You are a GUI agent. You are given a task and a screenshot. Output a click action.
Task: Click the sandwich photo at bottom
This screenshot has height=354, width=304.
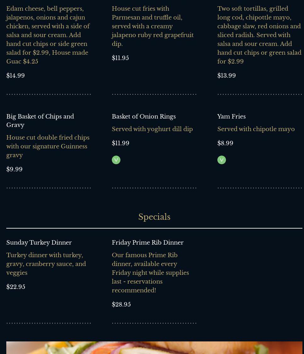(154, 347)
